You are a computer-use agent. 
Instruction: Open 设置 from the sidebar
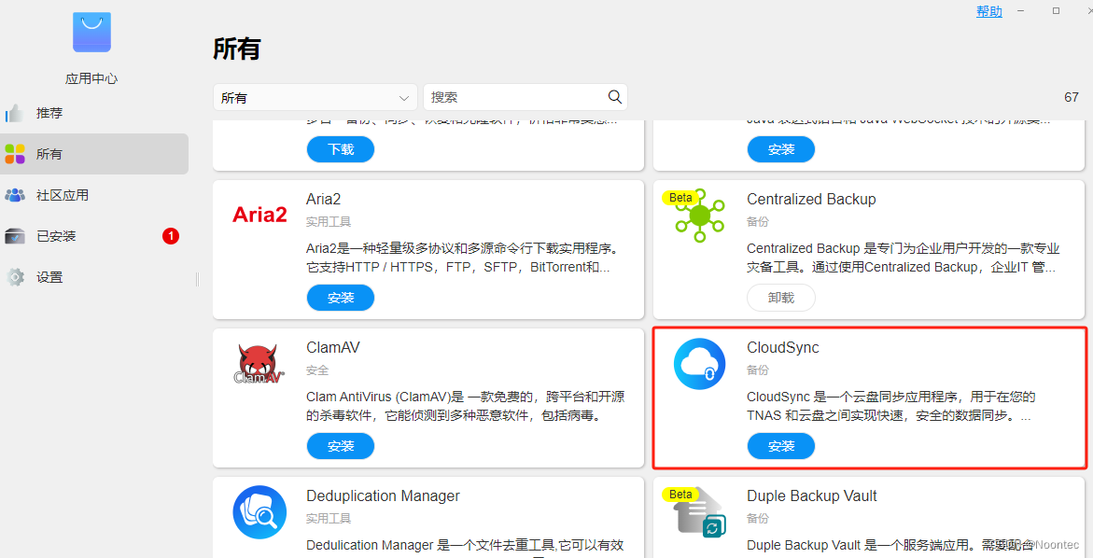pyautogui.click(x=94, y=277)
